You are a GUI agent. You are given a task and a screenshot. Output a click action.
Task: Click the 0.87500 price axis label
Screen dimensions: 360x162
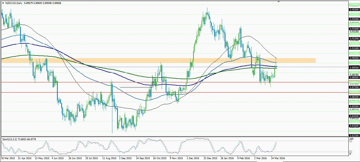point(354,87)
